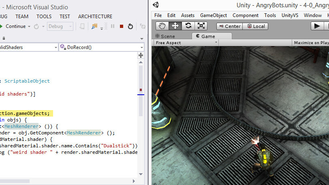
Task: Open Visual Studio TOOLS menu
Action: tap(44, 16)
